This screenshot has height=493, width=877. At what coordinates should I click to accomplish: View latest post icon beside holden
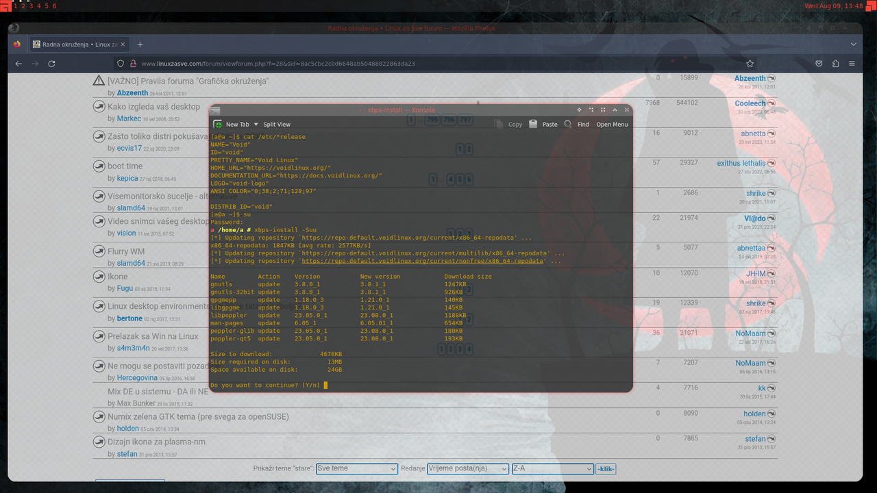pyautogui.click(x=771, y=414)
